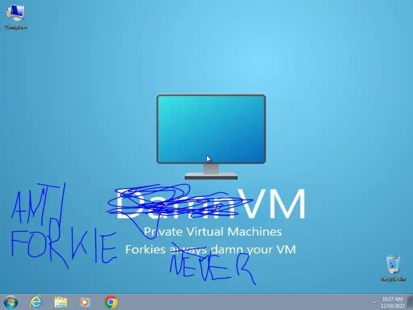The height and width of the screenshot is (310, 413).
Task: Click Show desktop strip at taskbar end
Action: [410, 302]
